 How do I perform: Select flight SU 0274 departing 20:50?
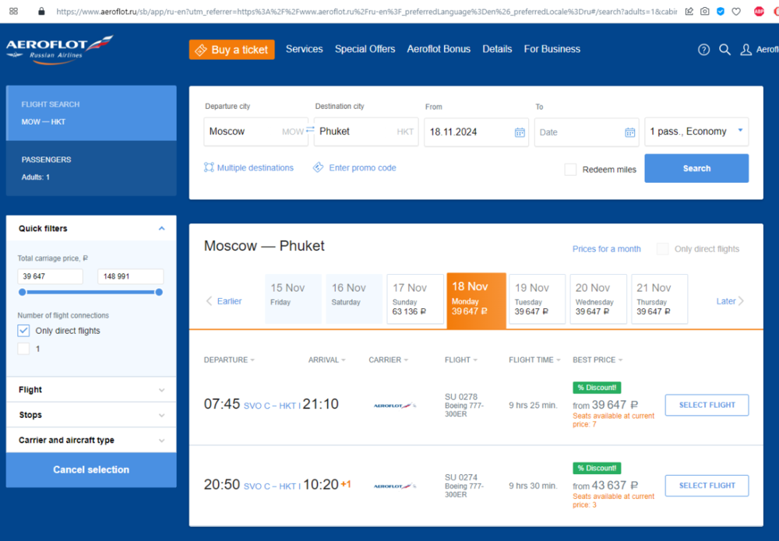click(707, 486)
